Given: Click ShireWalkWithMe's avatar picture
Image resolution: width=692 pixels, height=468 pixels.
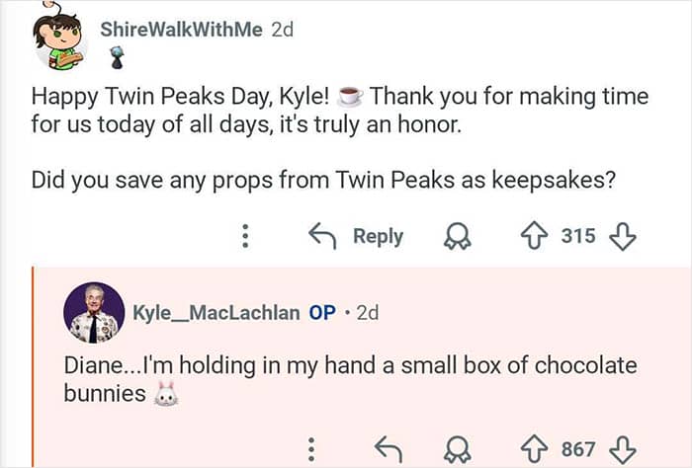Looking at the screenshot, I should [61, 39].
